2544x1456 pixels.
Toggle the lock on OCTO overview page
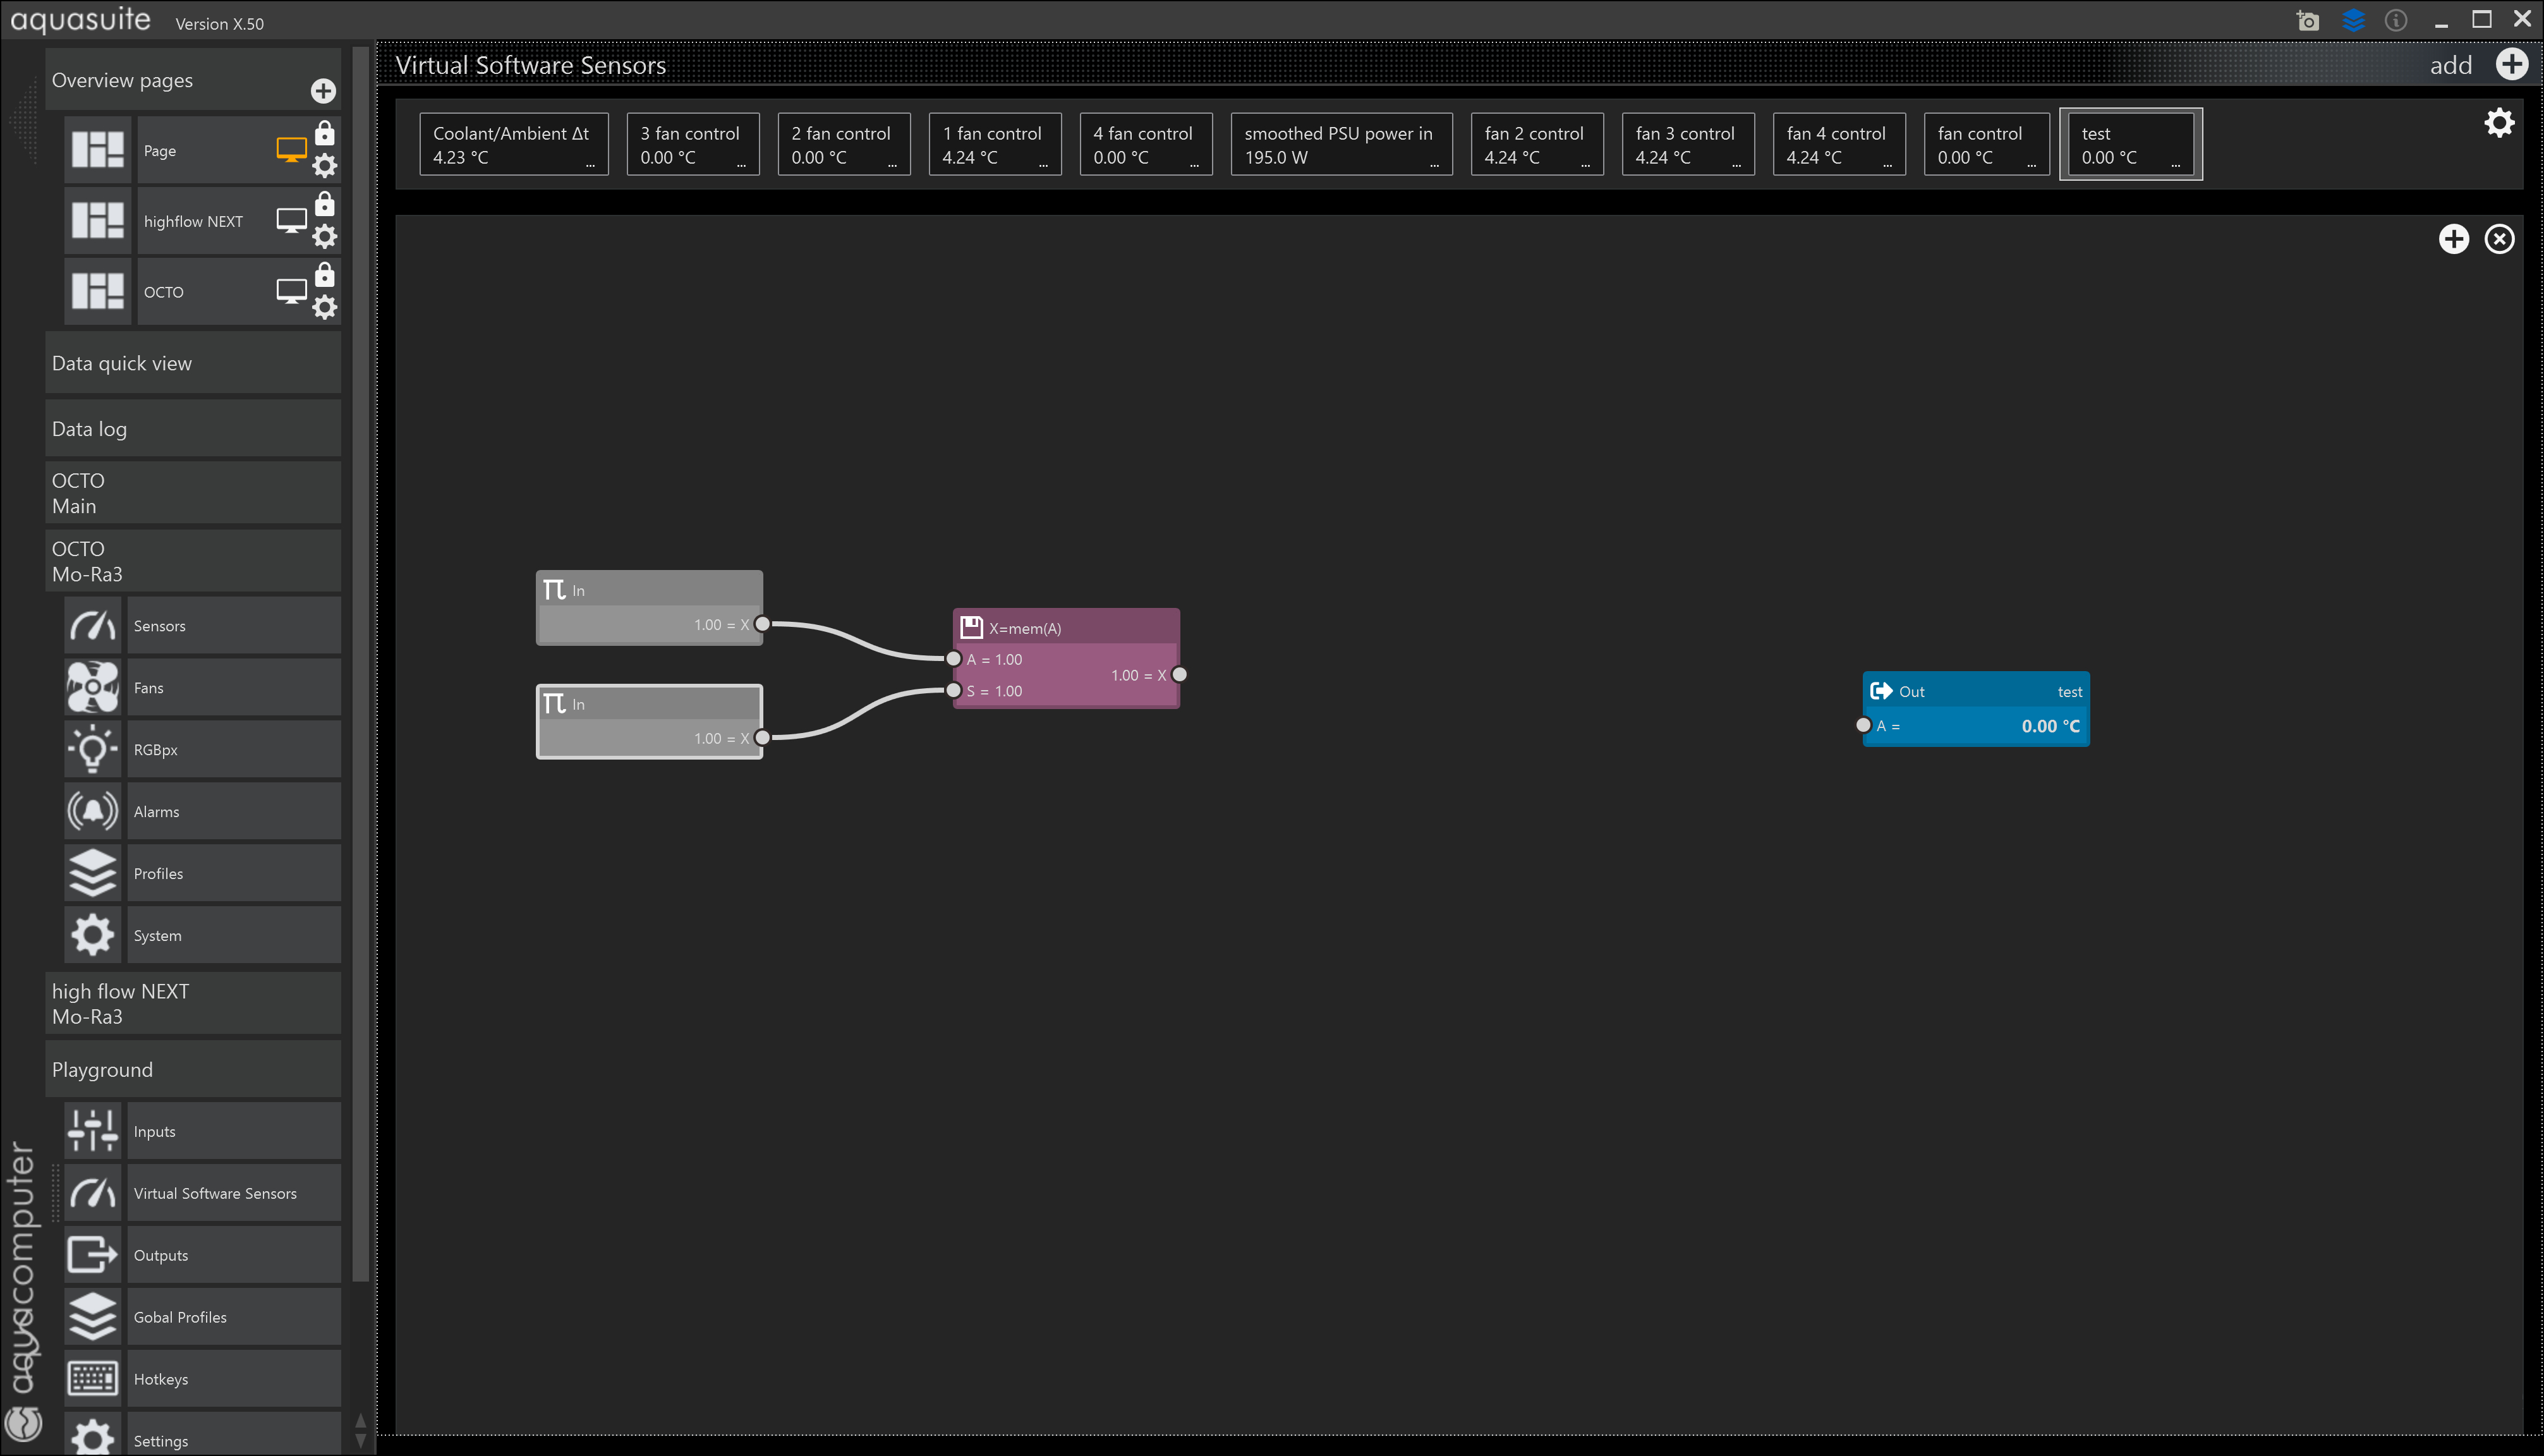pos(325,275)
